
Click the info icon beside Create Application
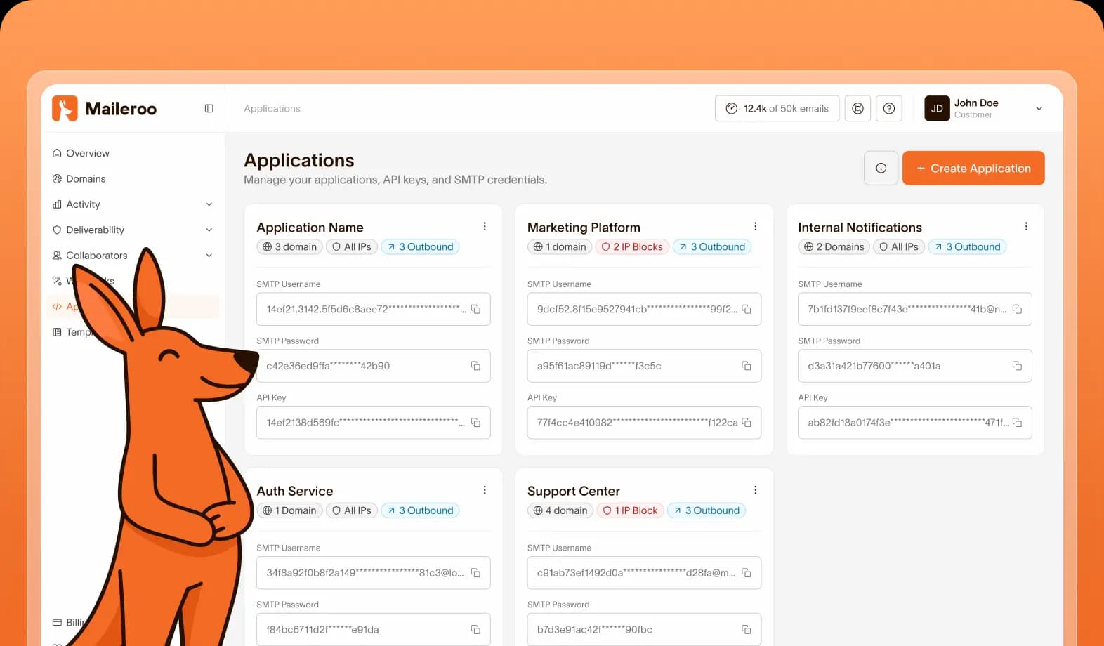(881, 168)
